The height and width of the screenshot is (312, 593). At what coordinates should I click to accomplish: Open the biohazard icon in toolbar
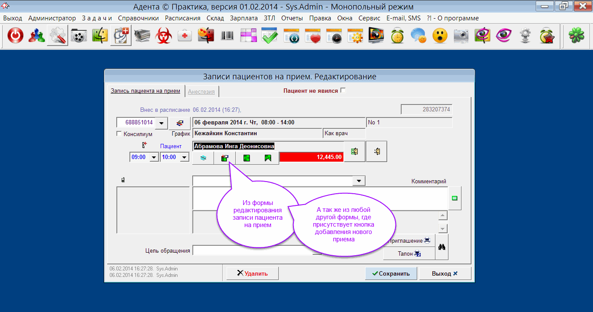pos(164,36)
